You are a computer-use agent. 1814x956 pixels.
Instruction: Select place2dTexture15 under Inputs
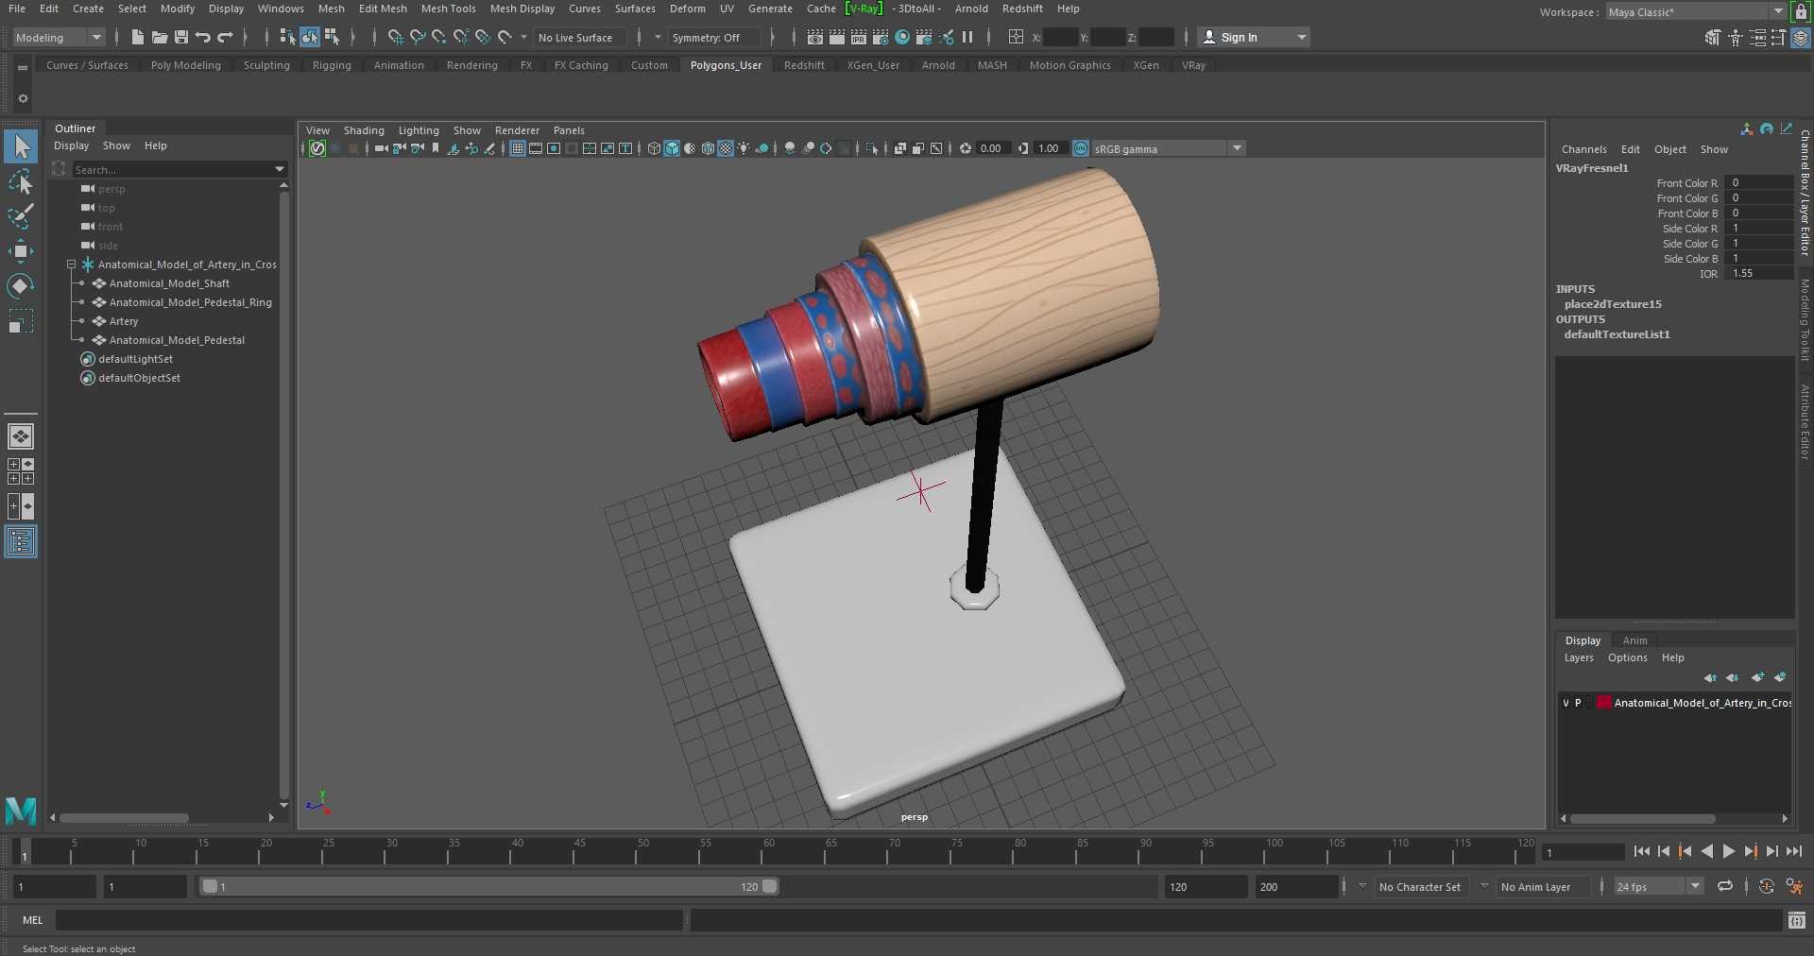point(1612,304)
